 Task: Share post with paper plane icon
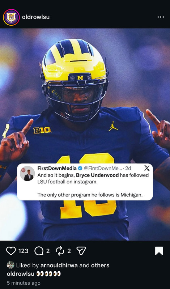pos(81,251)
